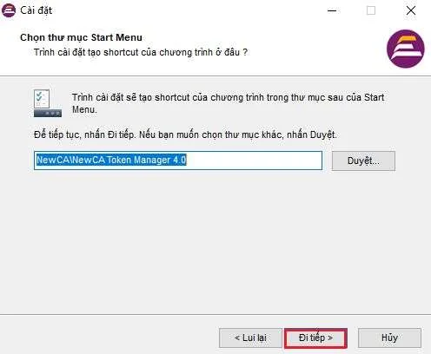Cancel installation with the Hủy button
The height and width of the screenshot is (354, 431).
click(x=389, y=338)
